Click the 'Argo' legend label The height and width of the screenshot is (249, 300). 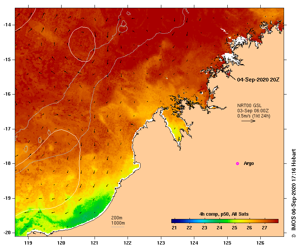coord(249,163)
